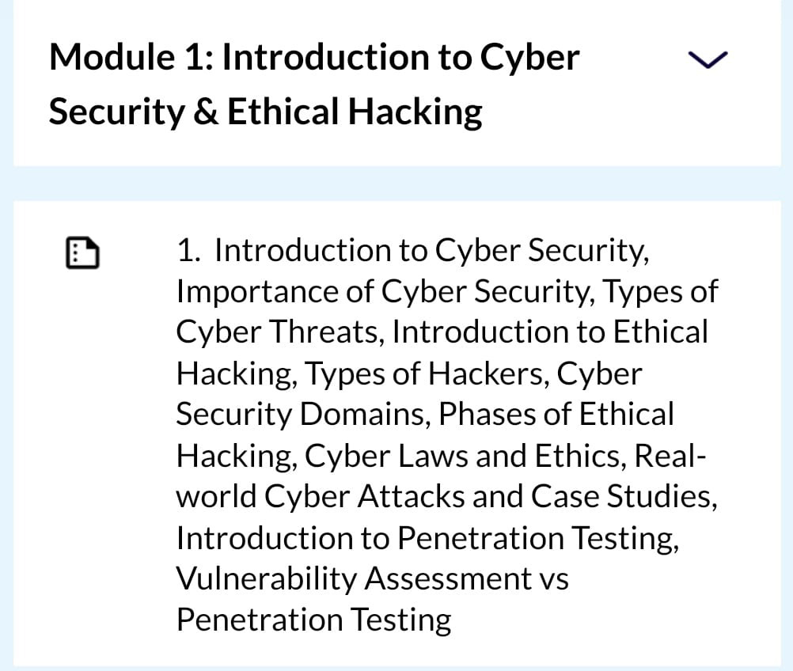Click 'Module 1:' prefix in the heading
This screenshot has height=671, width=793.
(131, 57)
